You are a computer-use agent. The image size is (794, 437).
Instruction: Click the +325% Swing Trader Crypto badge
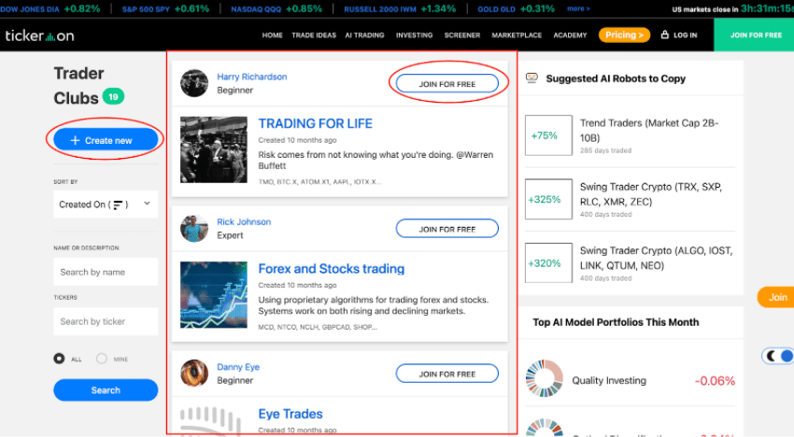[x=548, y=199]
